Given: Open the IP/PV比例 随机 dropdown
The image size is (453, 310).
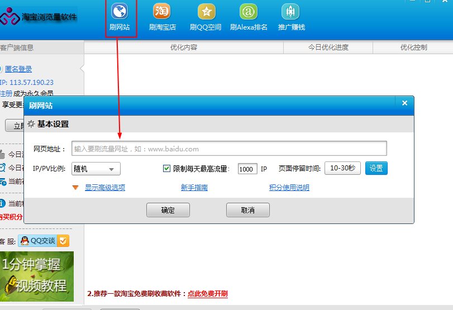Looking at the screenshot, I should 96,169.
